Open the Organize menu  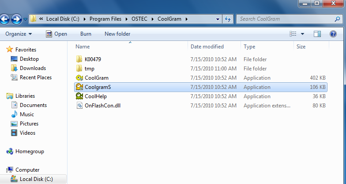pyautogui.click(x=19, y=34)
